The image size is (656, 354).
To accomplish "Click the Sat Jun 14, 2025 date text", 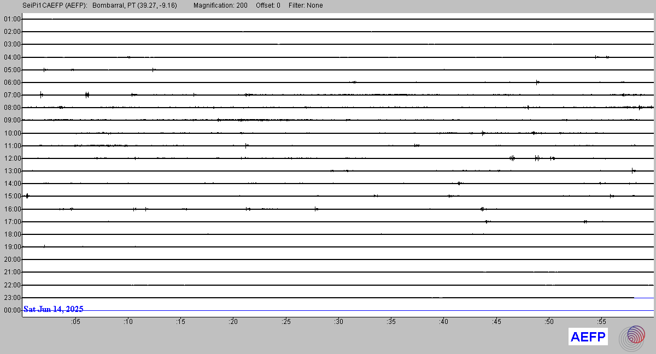I will click(x=54, y=309).
